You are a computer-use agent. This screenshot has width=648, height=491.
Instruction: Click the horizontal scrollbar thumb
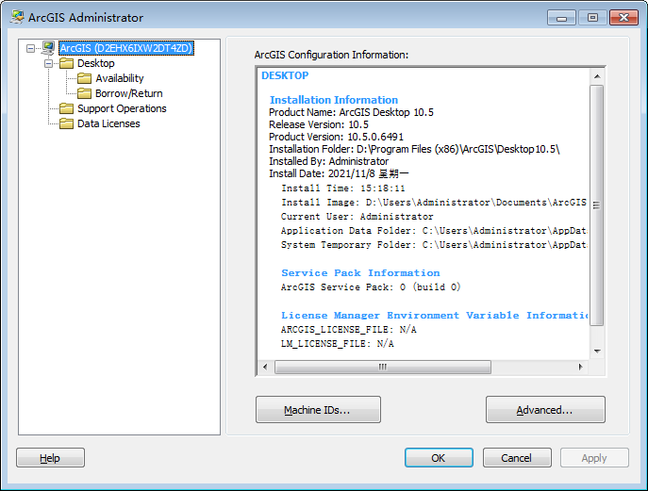click(x=383, y=367)
